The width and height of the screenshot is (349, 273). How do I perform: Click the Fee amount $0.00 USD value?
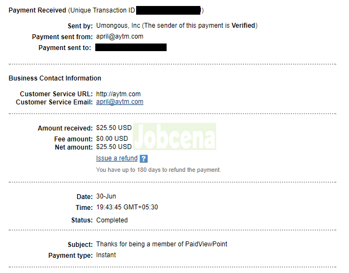point(112,139)
